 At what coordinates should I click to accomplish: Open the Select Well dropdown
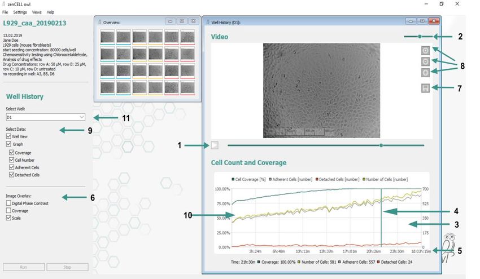coord(45,117)
